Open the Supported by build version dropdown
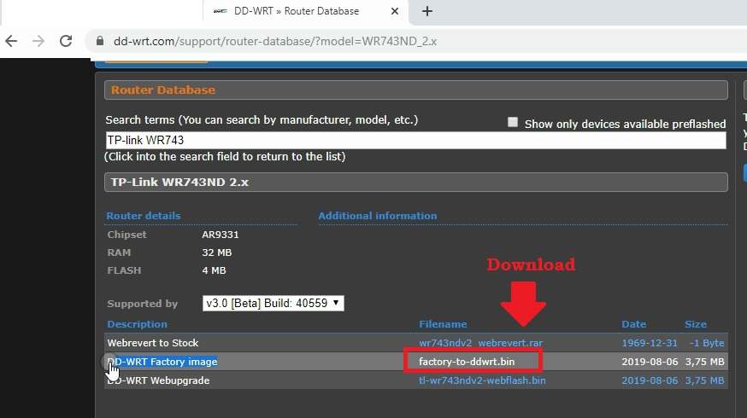 pyautogui.click(x=274, y=304)
